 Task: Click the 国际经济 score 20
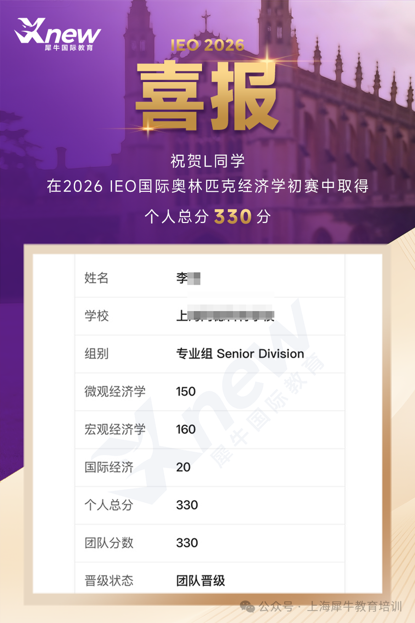[183, 467]
